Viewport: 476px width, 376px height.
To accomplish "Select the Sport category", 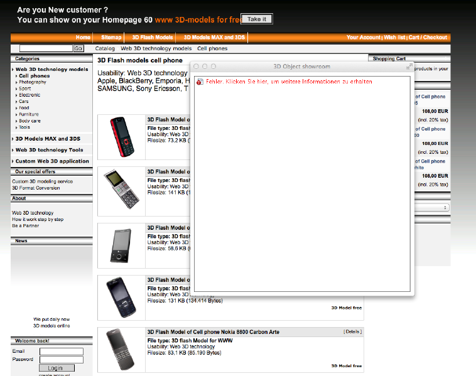I will [x=25, y=89].
